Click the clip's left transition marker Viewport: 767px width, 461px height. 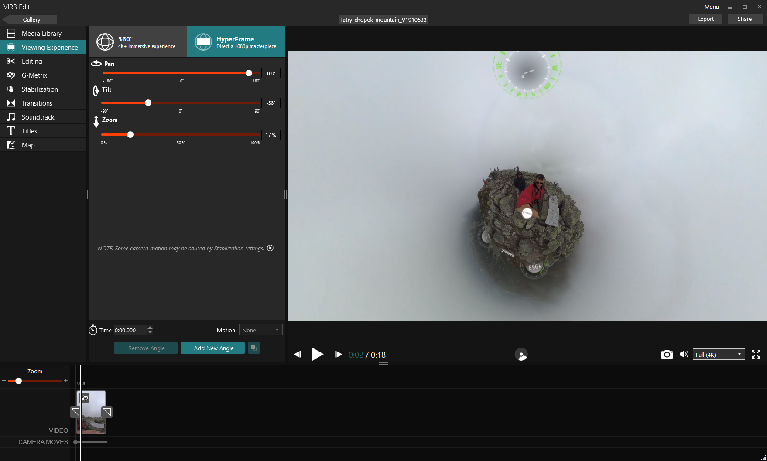tap(75, 412)
